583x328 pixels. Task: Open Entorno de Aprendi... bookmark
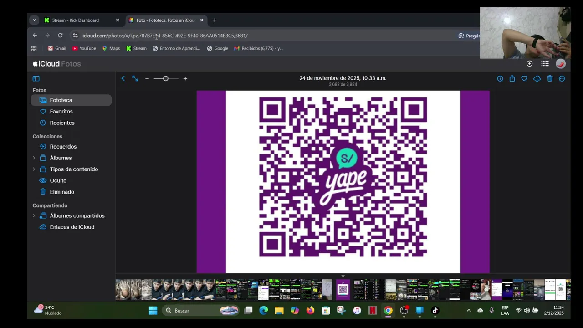tap(176, 48)
